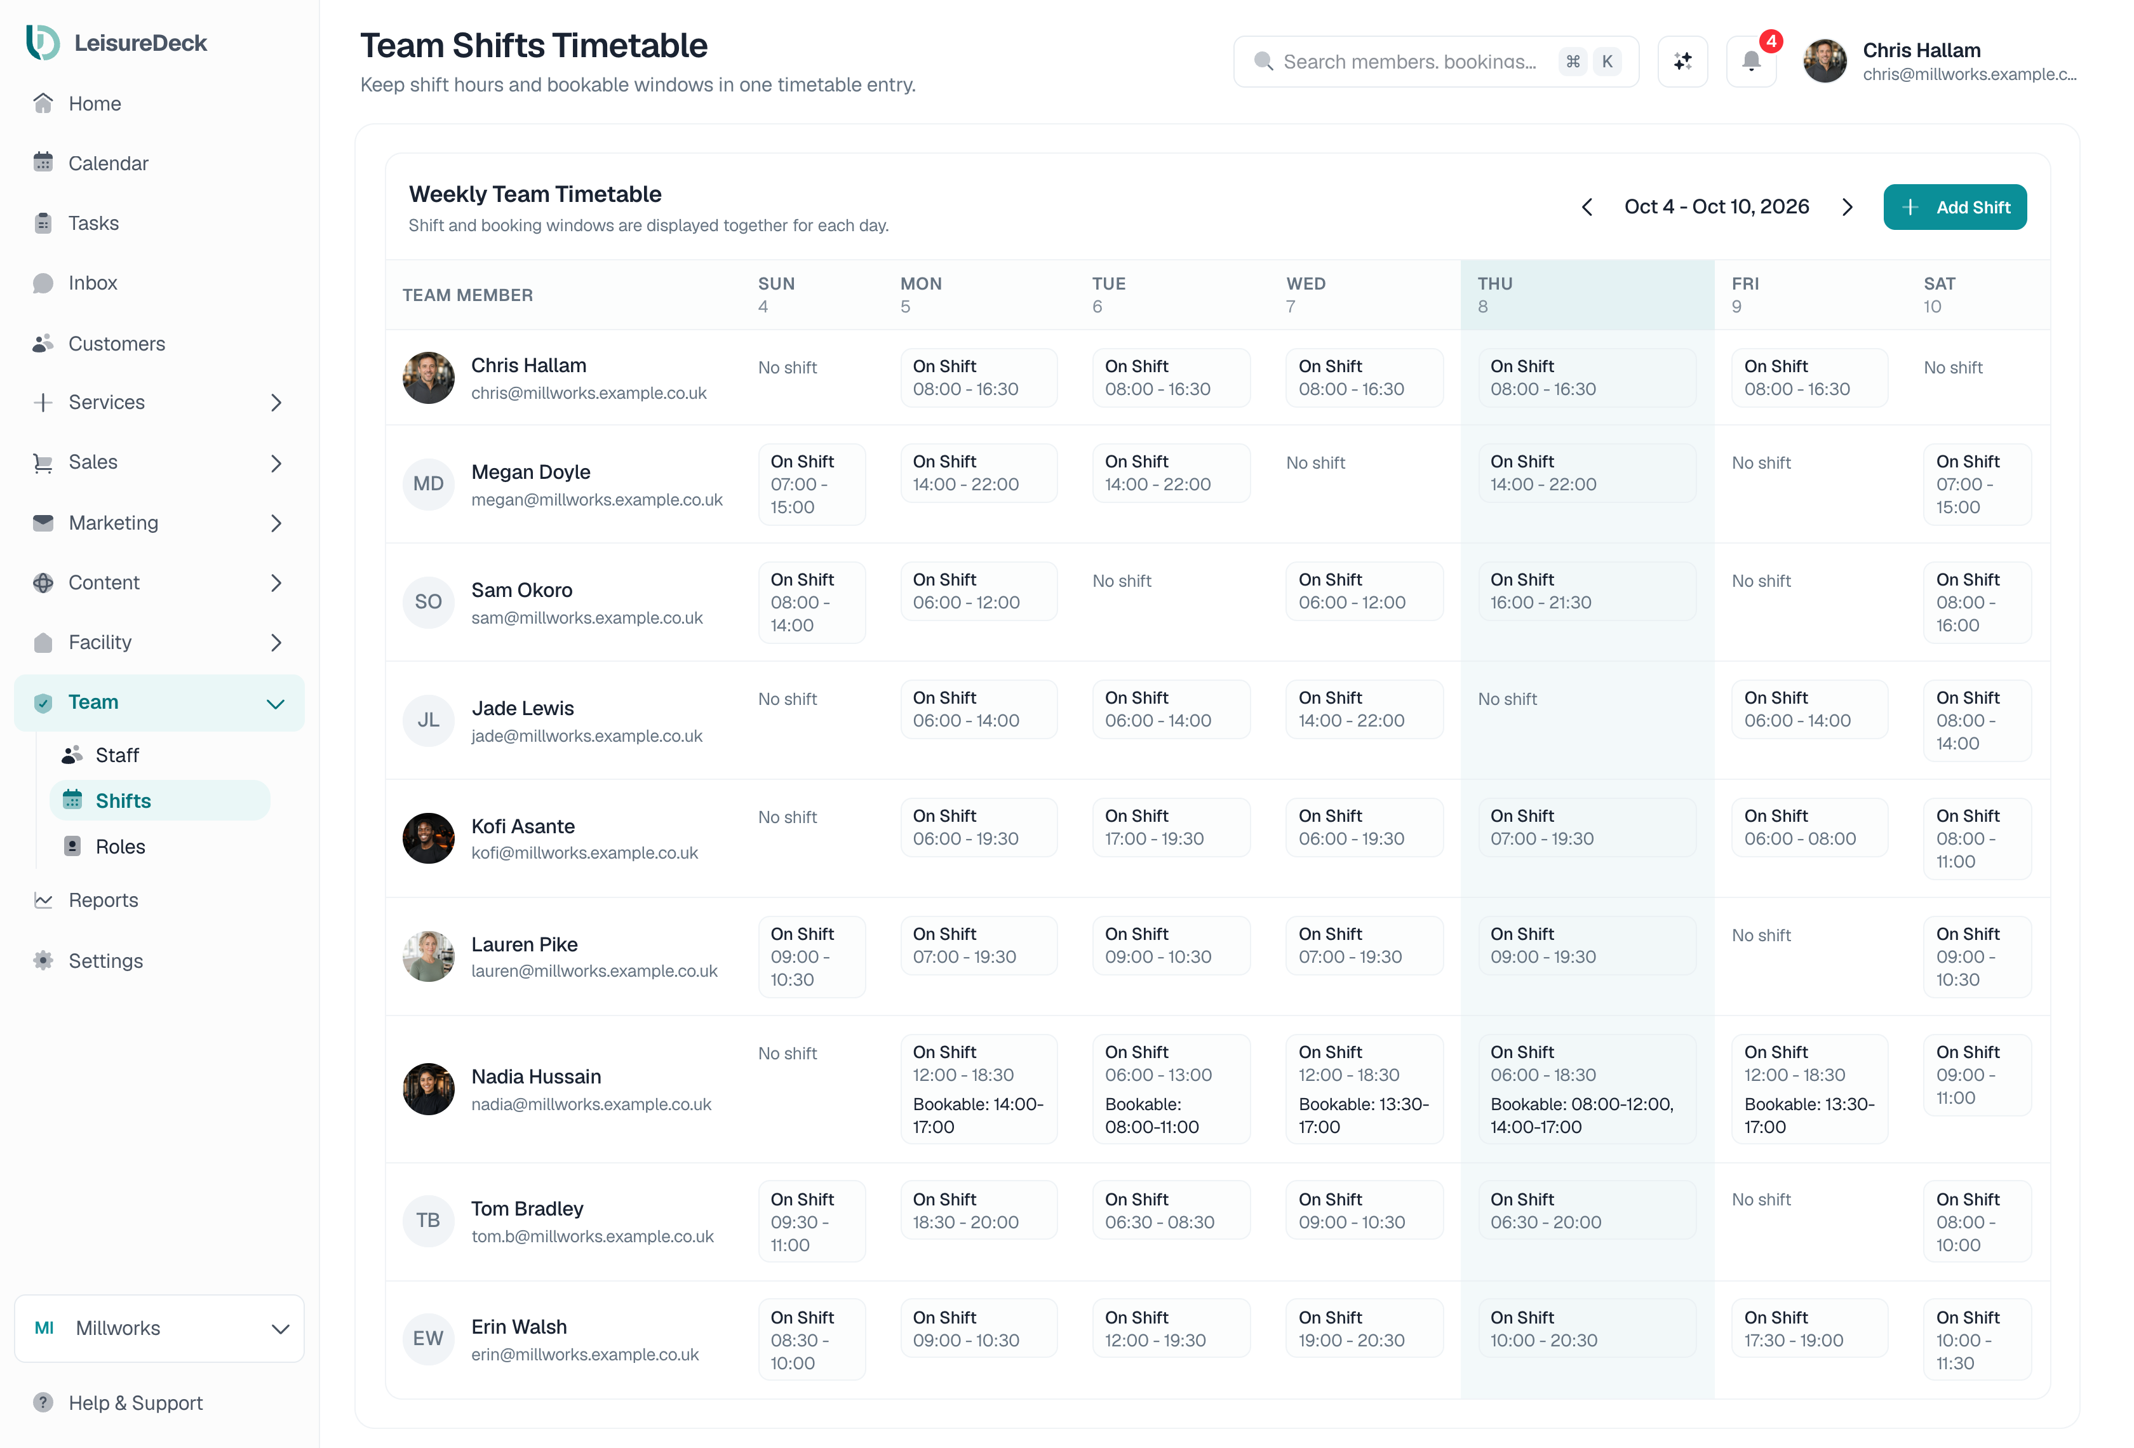2134x1448 pixels.
Task: Click the search magnifier icon
Action: pos(1263,62)
